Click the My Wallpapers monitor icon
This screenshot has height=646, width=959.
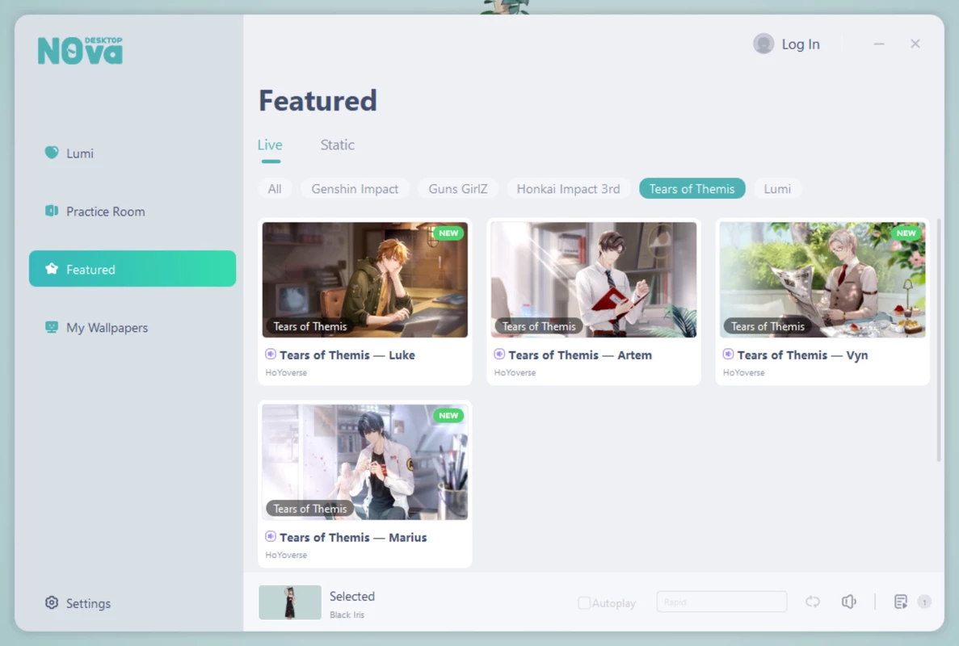52,327
